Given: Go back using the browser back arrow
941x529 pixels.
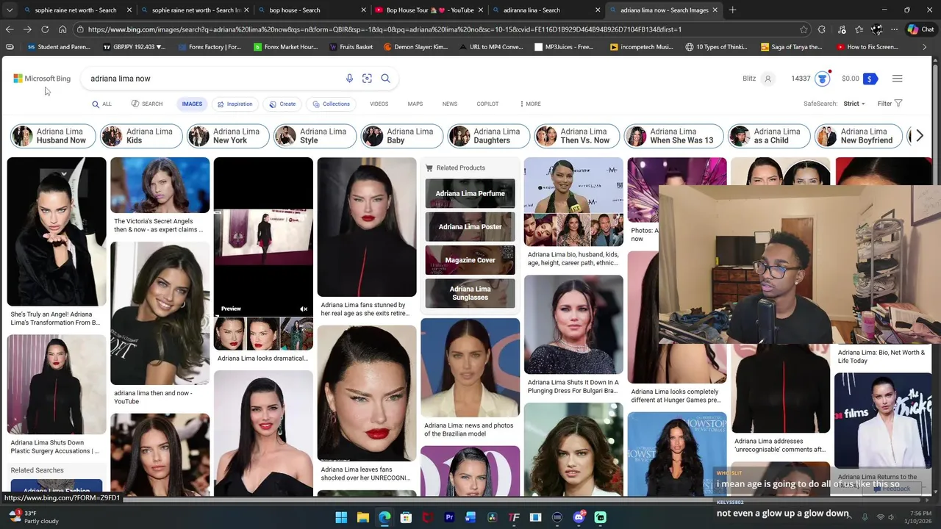Looking at the screenshot, I should (x=10, y=29).
